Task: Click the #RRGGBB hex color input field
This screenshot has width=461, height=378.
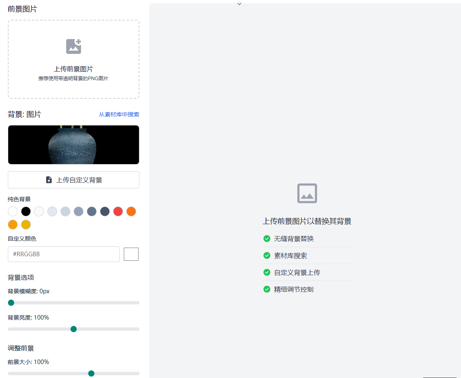Action: (63, 254)
